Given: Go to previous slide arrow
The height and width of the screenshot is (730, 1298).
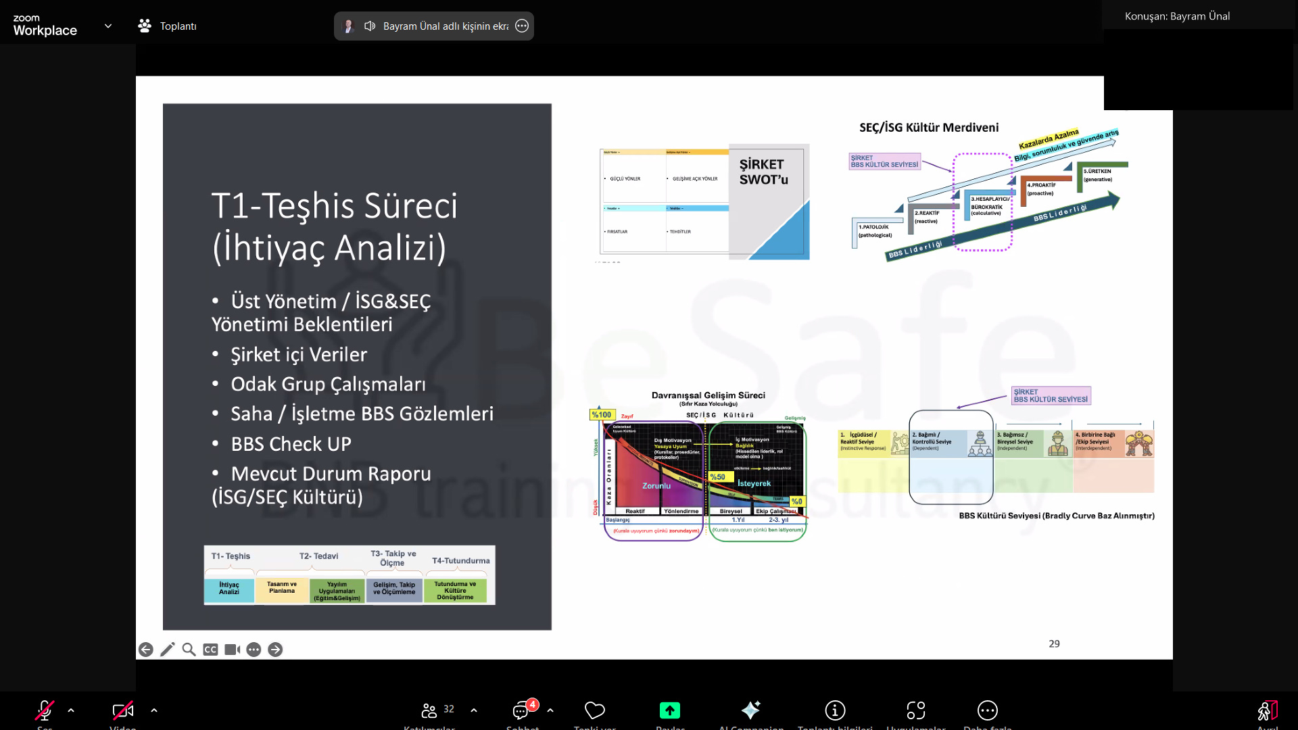Looking at the screenshot, I should coord(145,650).
